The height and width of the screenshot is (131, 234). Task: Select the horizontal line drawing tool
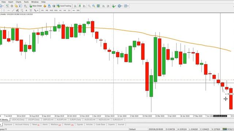point(8,11)
